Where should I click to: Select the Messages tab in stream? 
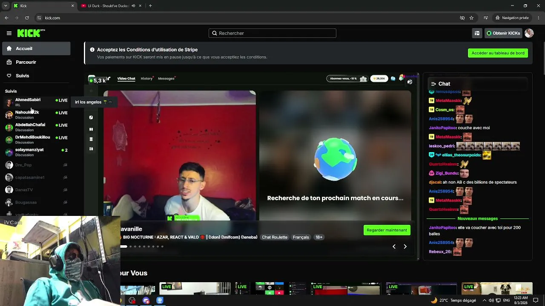coord(166,79)
